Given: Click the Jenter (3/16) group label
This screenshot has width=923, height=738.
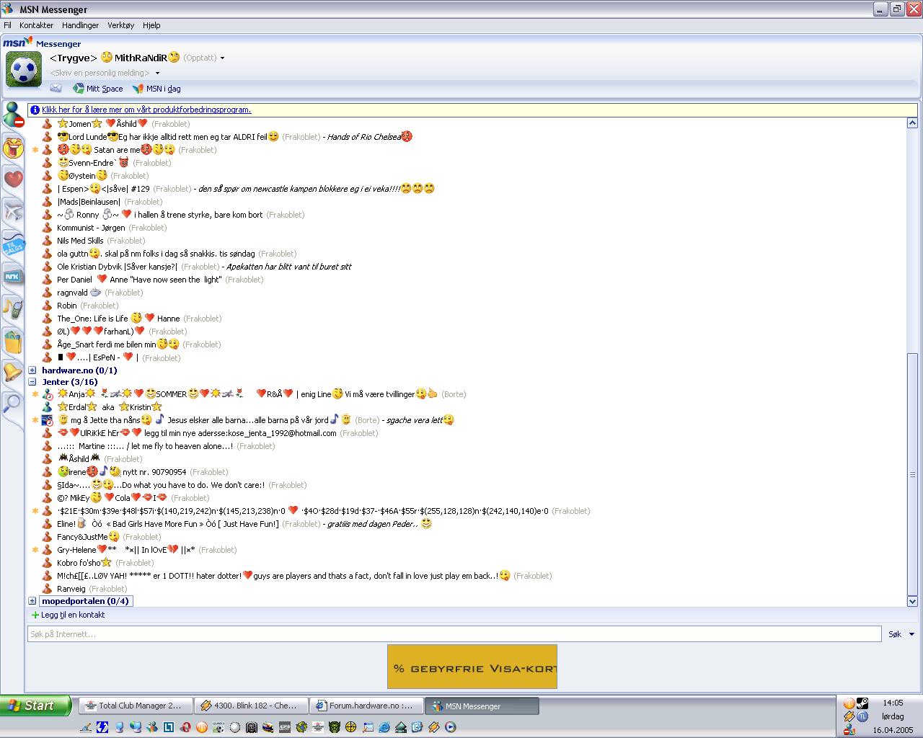Looking at the screenshot, I should tap(69, 382).
